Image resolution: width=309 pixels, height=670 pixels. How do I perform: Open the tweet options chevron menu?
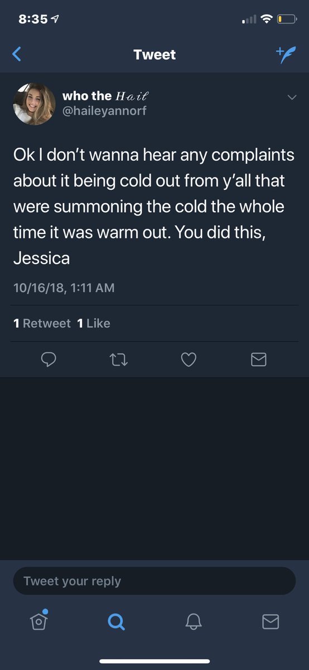(291, 98)
